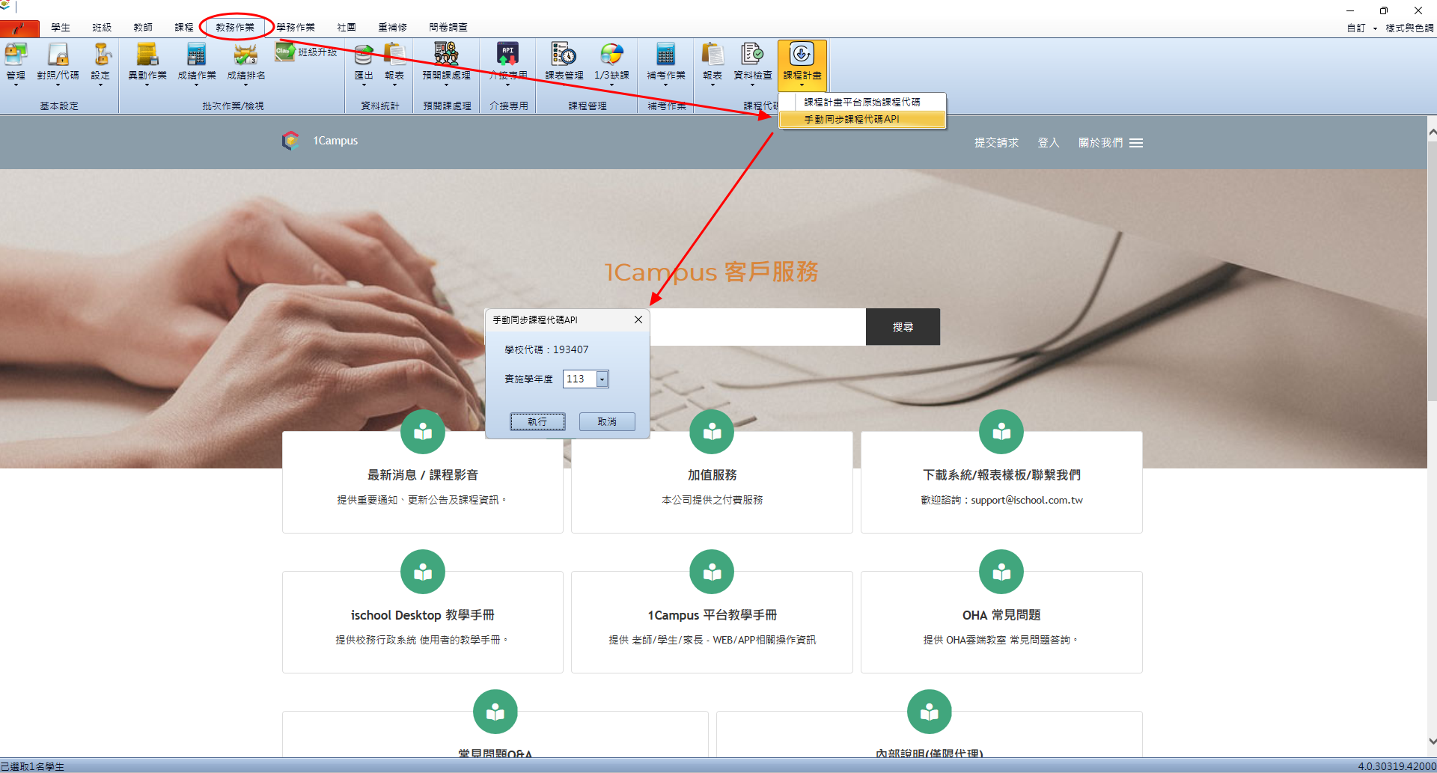Click the application button at ribbon's left end
Viewport: 1437px width, 773px height.
pyautogui.click(x=19, y=28)
